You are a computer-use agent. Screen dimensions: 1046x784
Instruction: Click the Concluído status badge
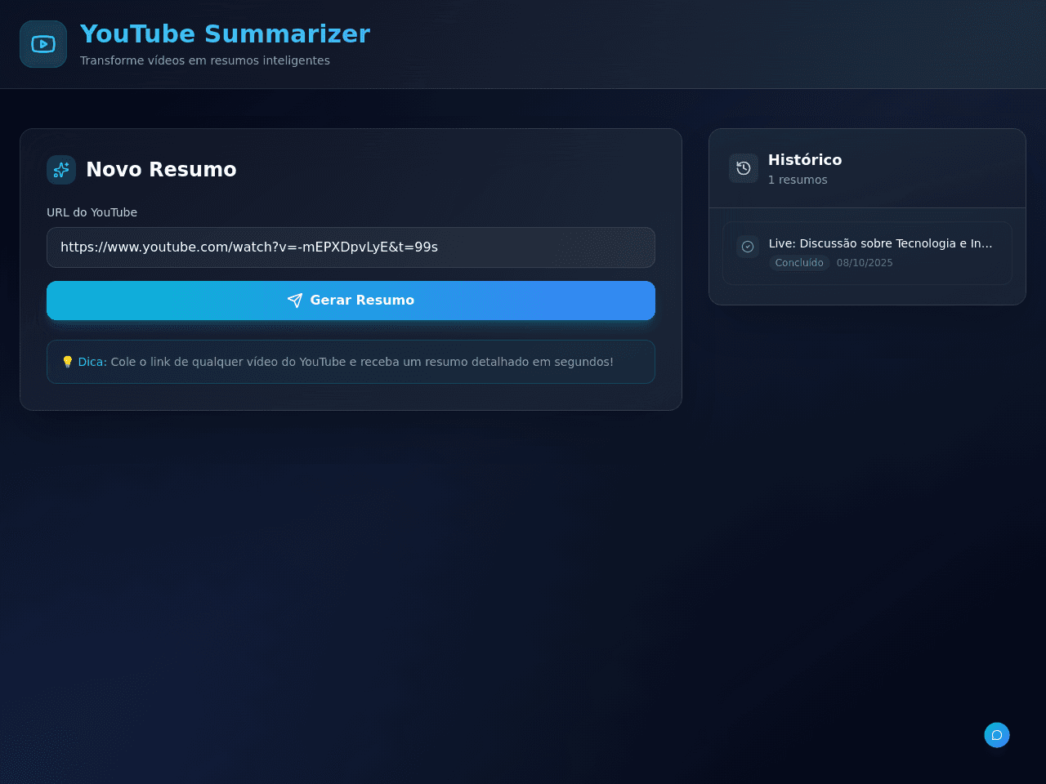coord(799,263)
